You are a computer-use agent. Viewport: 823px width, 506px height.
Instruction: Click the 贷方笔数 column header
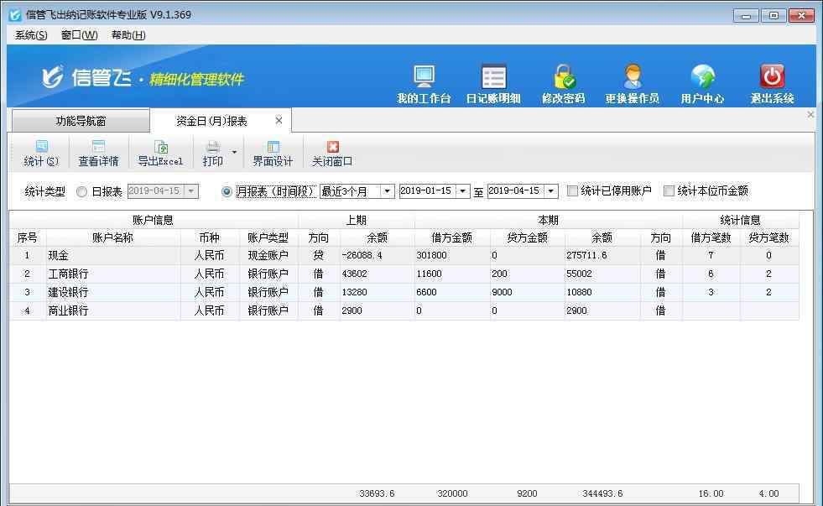coord(769,237)
